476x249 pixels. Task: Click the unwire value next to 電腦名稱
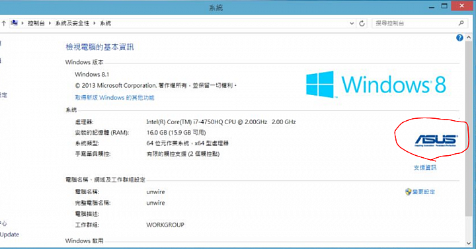tap(155, 192)
